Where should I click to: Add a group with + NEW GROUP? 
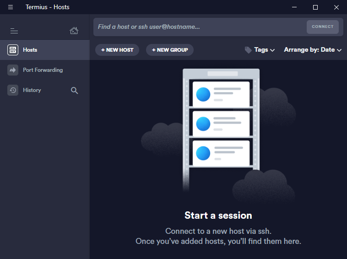[x=170, y=50]
